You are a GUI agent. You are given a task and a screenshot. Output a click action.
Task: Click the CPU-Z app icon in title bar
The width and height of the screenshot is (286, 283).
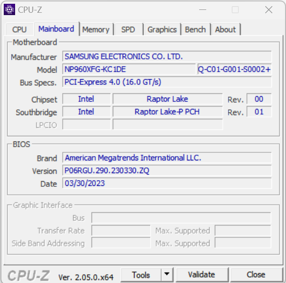click(9, 9)
